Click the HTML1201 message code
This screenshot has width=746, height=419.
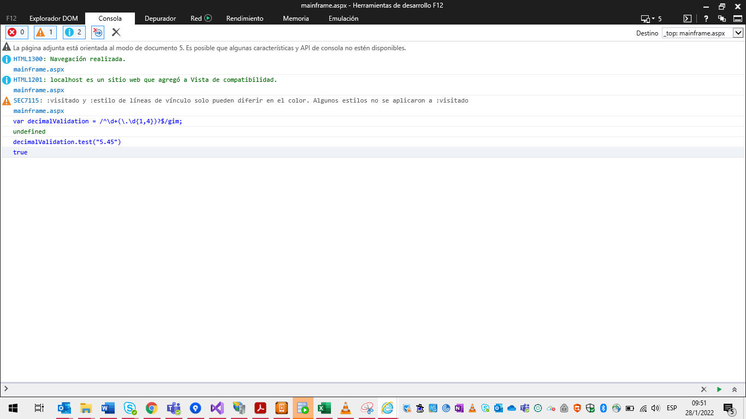click(x=28, y=80)
